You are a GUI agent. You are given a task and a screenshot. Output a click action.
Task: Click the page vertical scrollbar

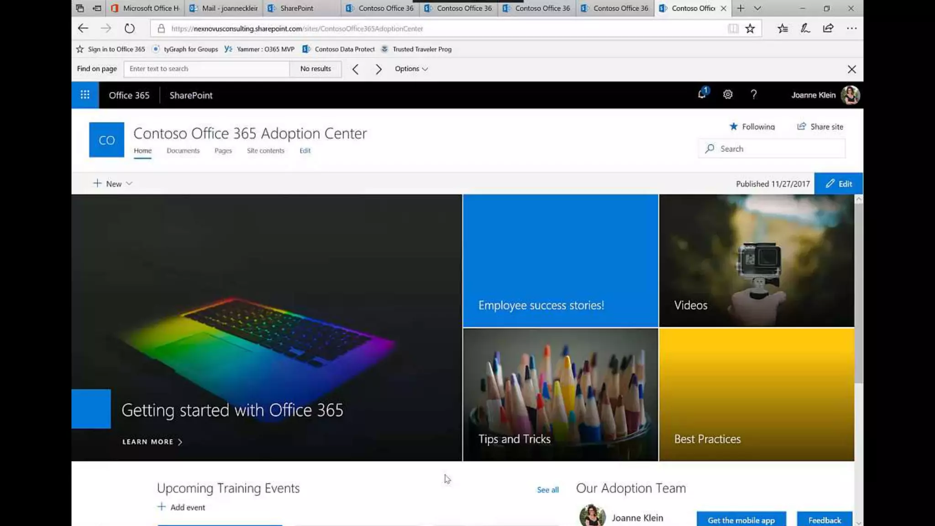point(859,292)
